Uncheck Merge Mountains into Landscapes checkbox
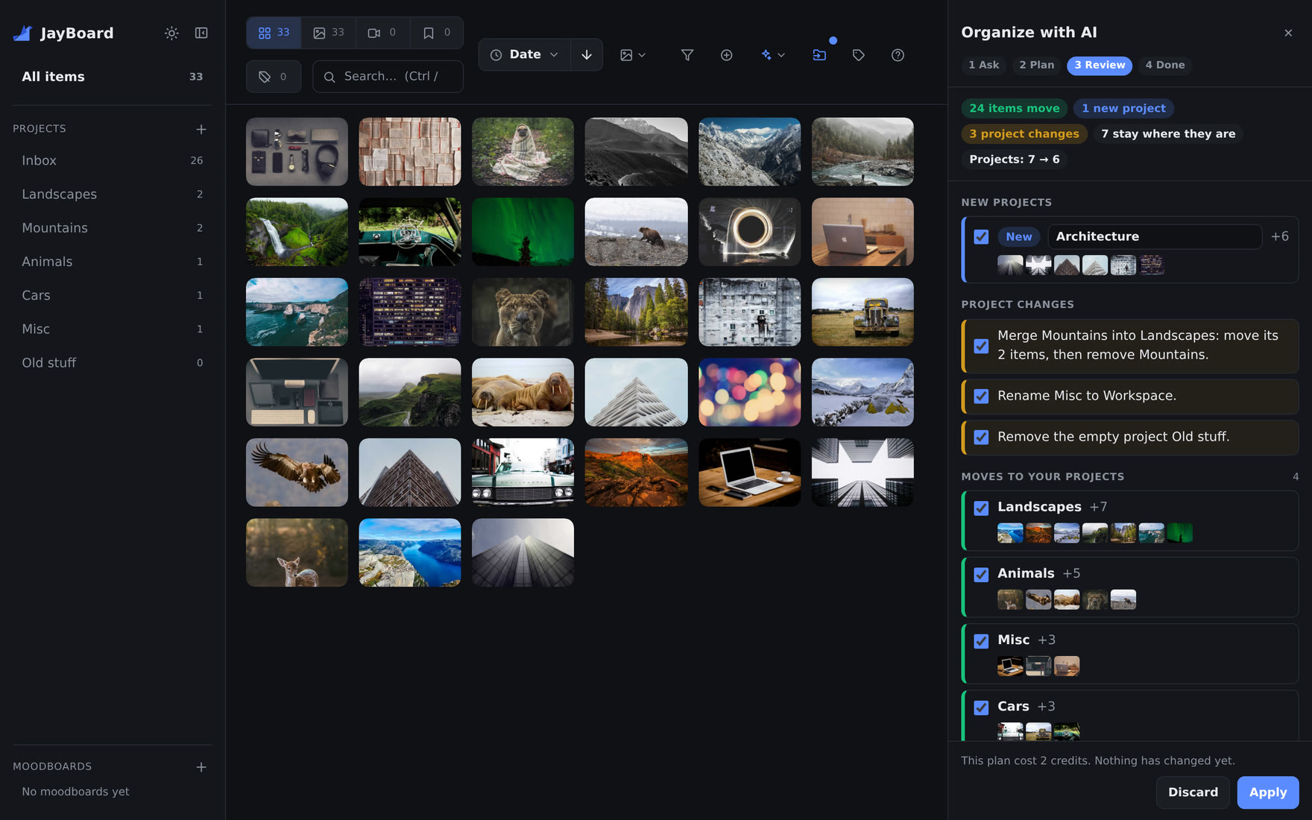The height and width of the screenshot is (820, 1312). click(981, 347)
